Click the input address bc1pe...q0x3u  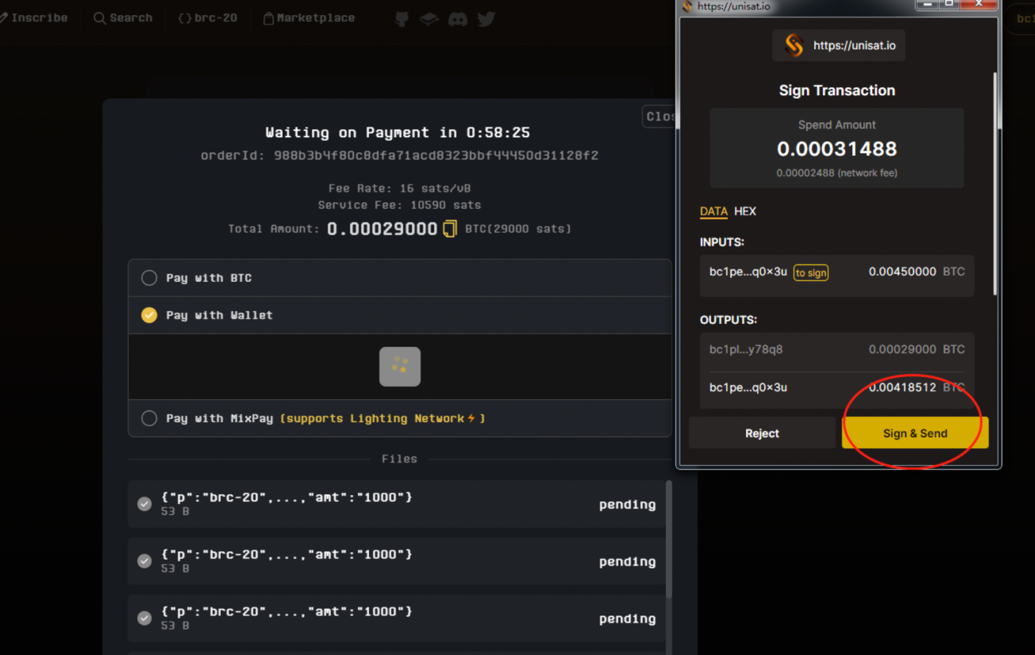pyautogui.click(x=748, y=272)
